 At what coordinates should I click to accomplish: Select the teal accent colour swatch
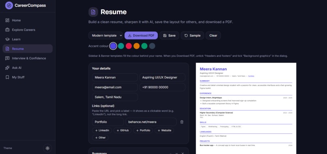(x=121, y=46)
